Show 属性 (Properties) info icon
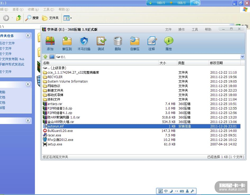The height and width of the screenshot is (195, 250). click(169, 41)
